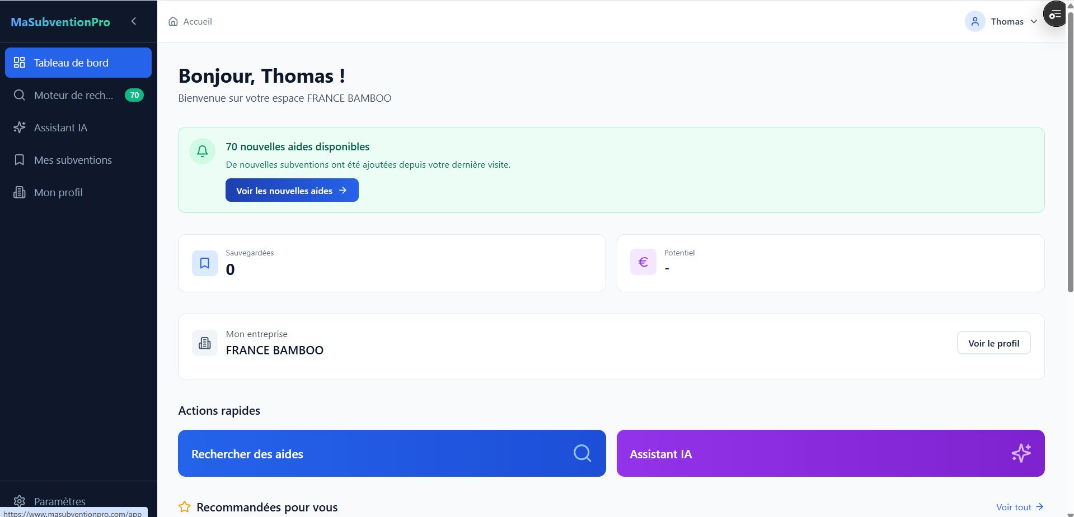Go to Mes subventions in sidebar
The image size is (1074, 517).
click(x=78, y=160)
